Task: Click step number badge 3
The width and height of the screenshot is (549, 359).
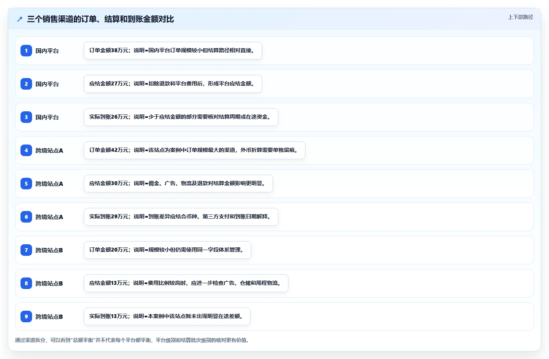Action: [26, 117]
